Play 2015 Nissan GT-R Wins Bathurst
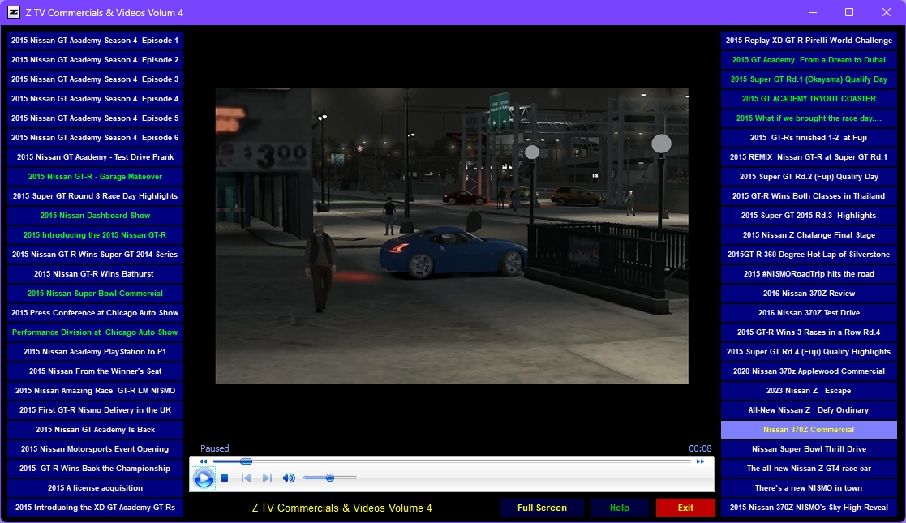 96,274
